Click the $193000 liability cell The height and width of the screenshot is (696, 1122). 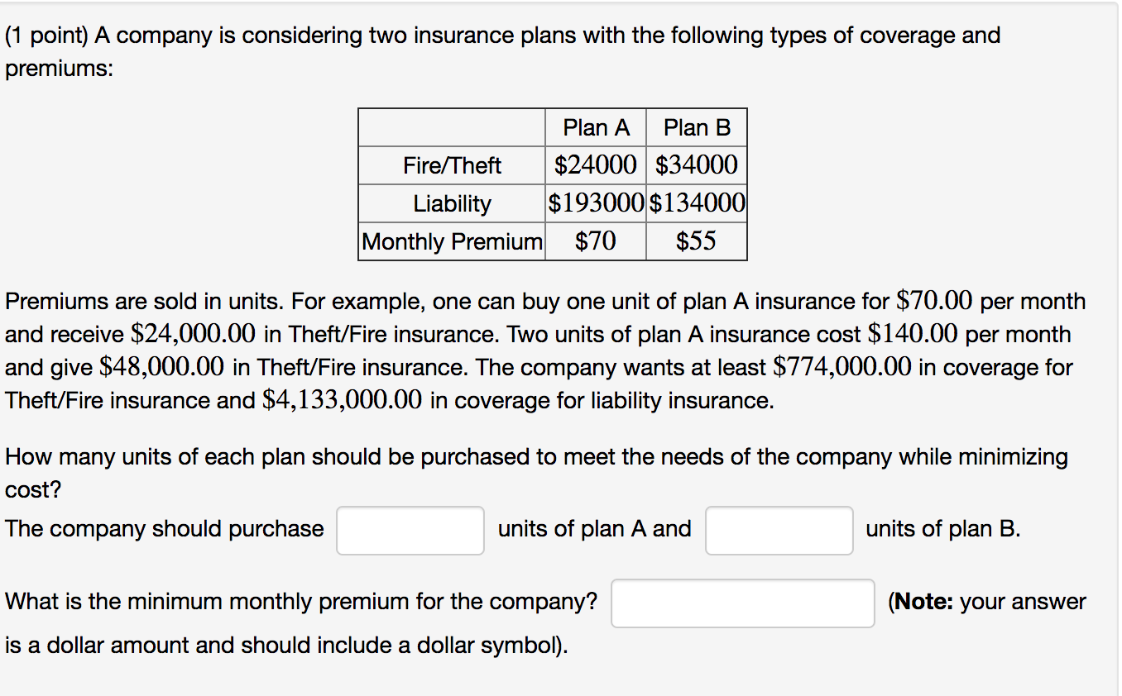596,203
